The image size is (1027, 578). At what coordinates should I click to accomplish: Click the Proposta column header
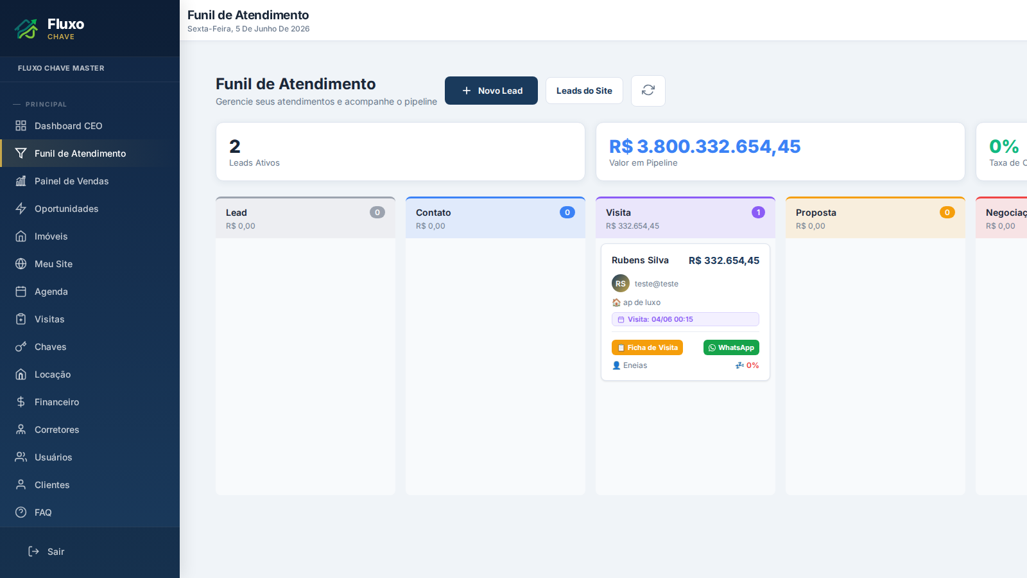tap(876, 218)
